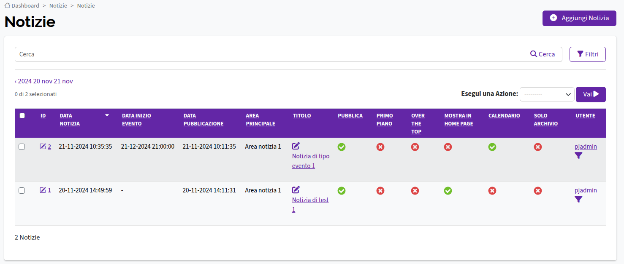Click the Pubblica green check for news 1
This screenshot has height=264, width=624.
coord(342,191)
